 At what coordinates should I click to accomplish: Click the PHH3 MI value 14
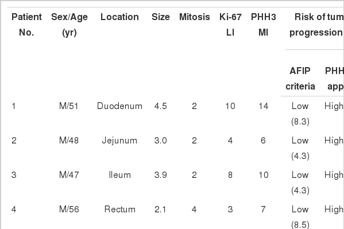point(263,106)
